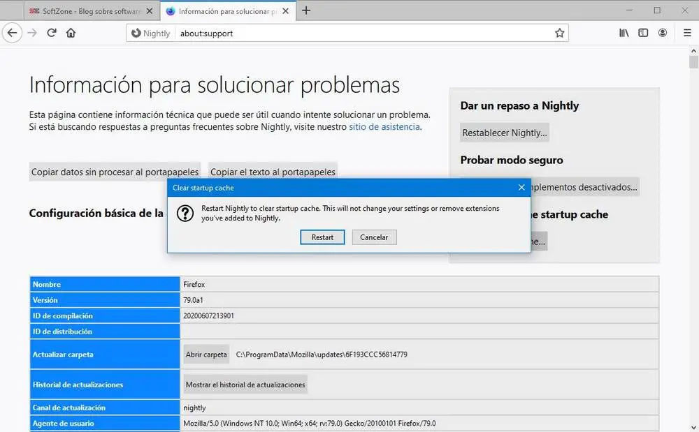The image size is (699, 432).
Task: Focus the about:support address field
Action: (366, 33)
